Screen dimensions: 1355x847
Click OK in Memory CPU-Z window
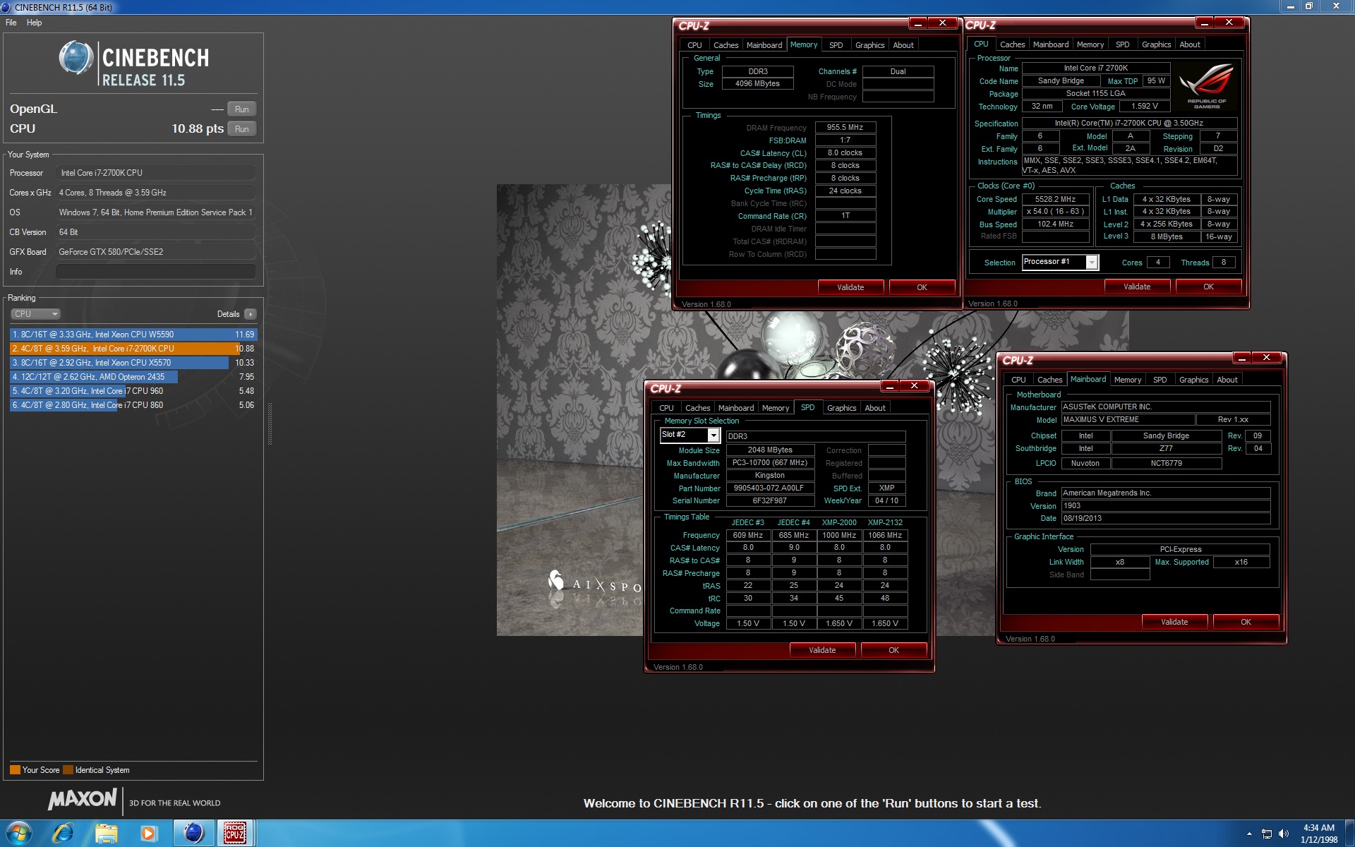click(922, 287)
